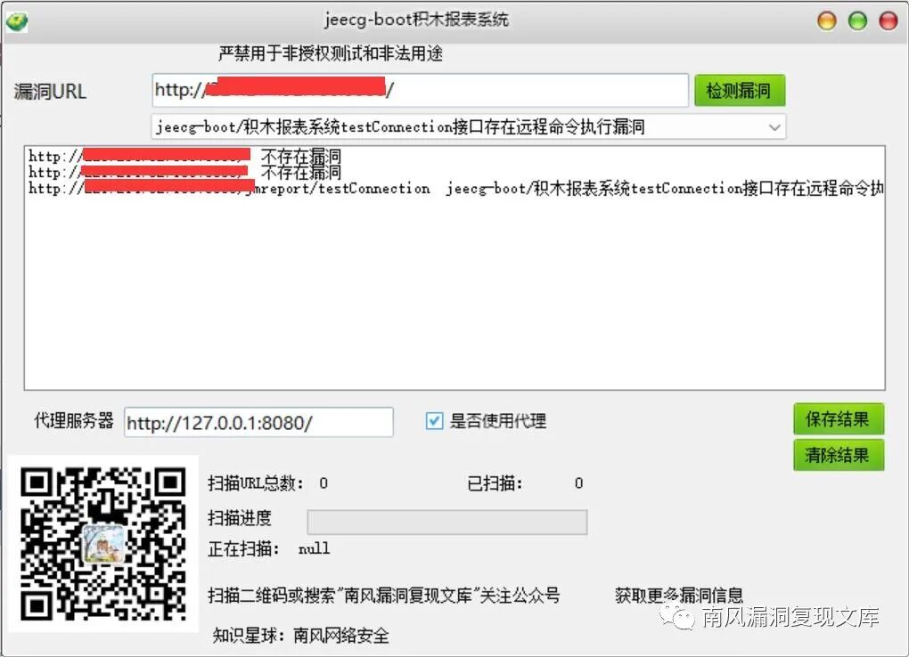Click the window title jeecg-boot积木报表系统

pyautogui.click(x=416, y=20)
